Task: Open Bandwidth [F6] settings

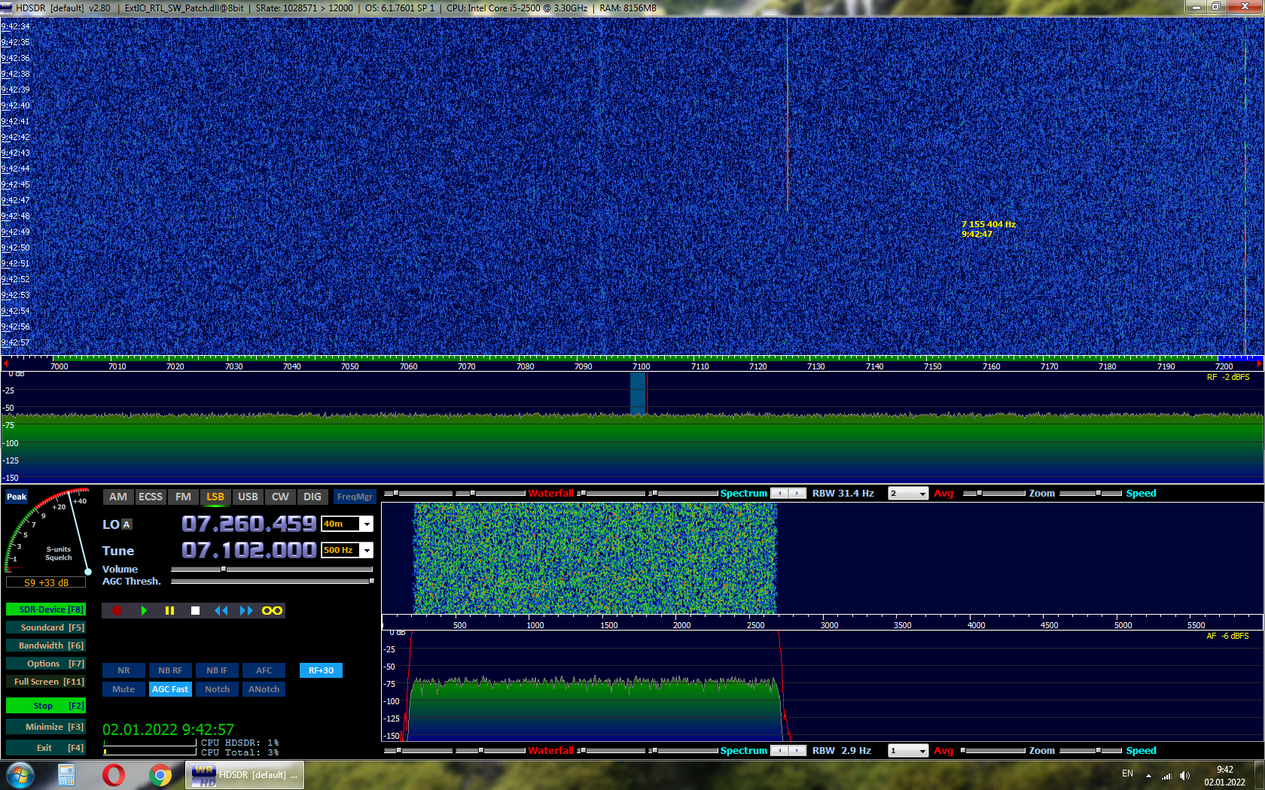Action: (x=45, y=646)
